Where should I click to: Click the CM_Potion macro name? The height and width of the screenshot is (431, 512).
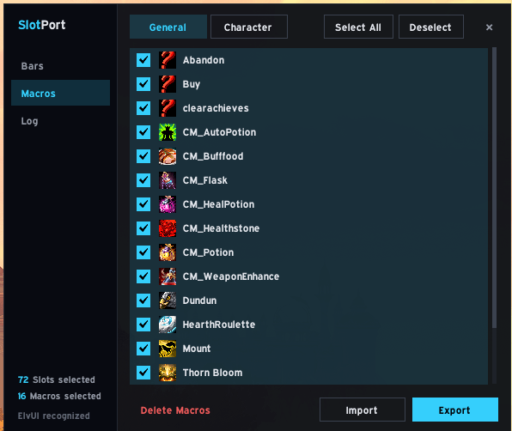click(209, 252)
